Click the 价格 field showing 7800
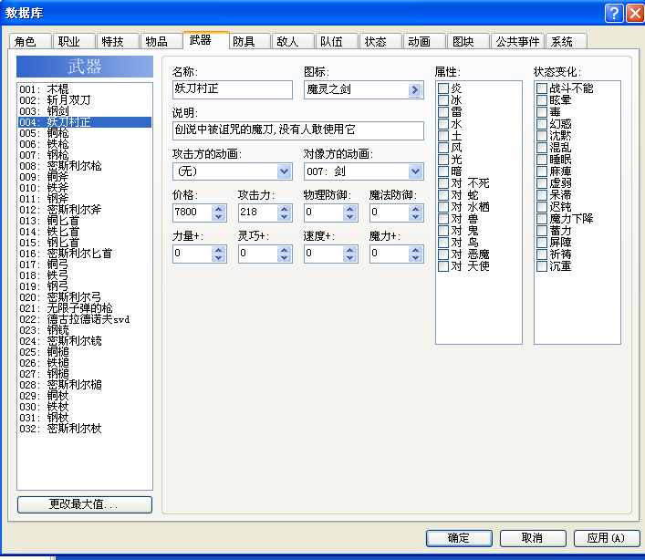Screen dimensions: 645x560 click(x=192, y=213)
